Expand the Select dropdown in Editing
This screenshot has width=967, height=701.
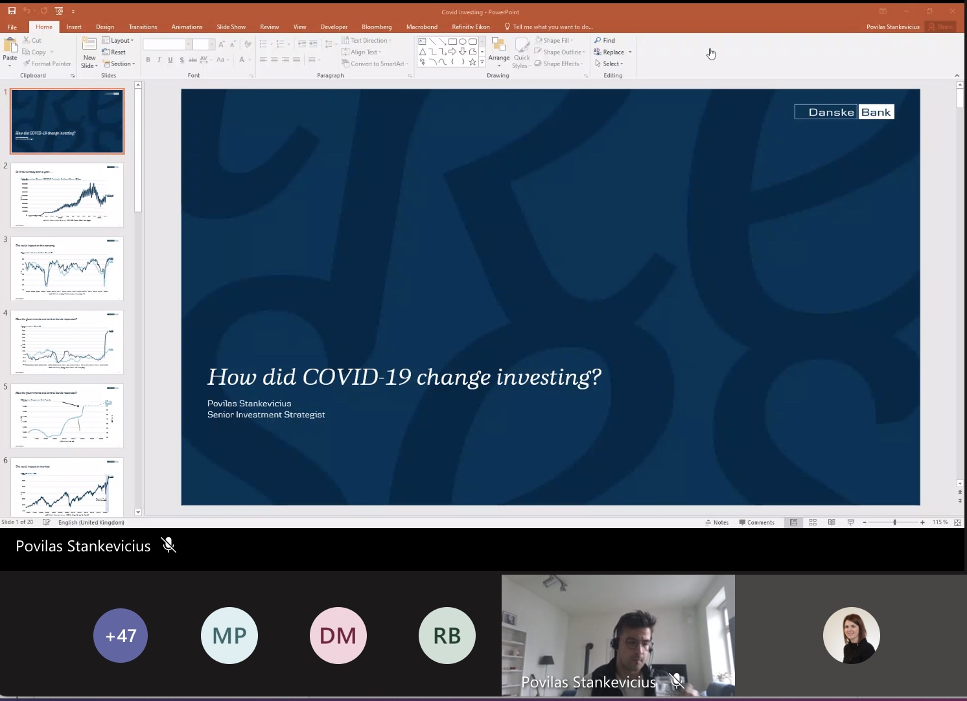[x=609, y=63]
